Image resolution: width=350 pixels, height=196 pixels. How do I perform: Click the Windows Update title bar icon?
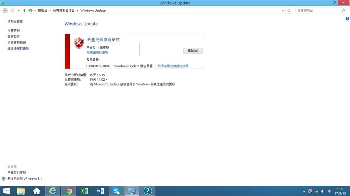pos(3,3)
